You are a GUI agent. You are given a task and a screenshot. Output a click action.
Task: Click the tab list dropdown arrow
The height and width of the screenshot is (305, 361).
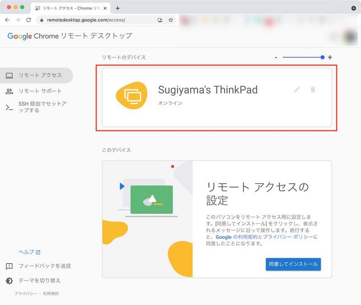(354, 8)
